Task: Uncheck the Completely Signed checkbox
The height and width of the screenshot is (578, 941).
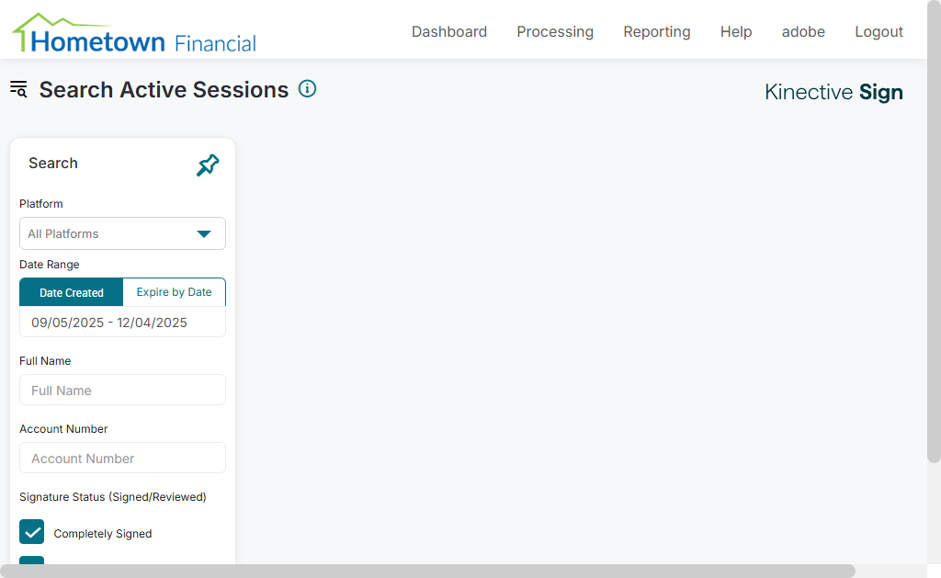Action: 32,532
